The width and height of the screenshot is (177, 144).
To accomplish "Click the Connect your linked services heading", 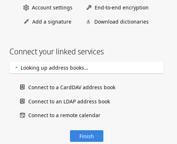I will tap(57, 52).
